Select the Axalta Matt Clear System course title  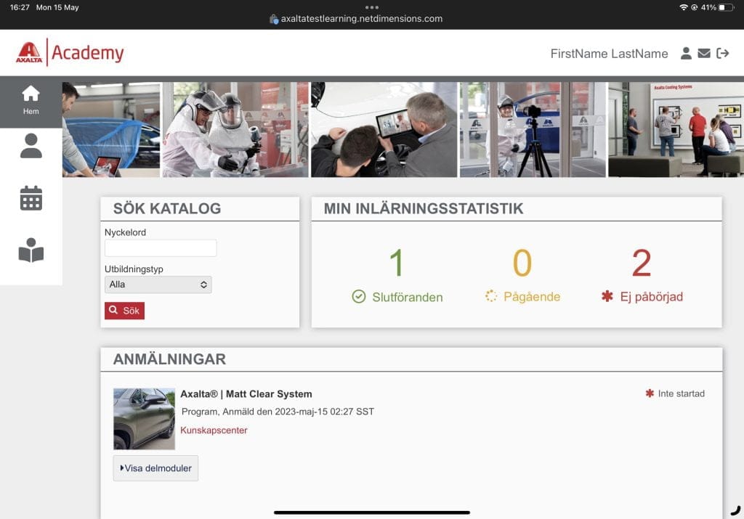click(x=246, y=393)
